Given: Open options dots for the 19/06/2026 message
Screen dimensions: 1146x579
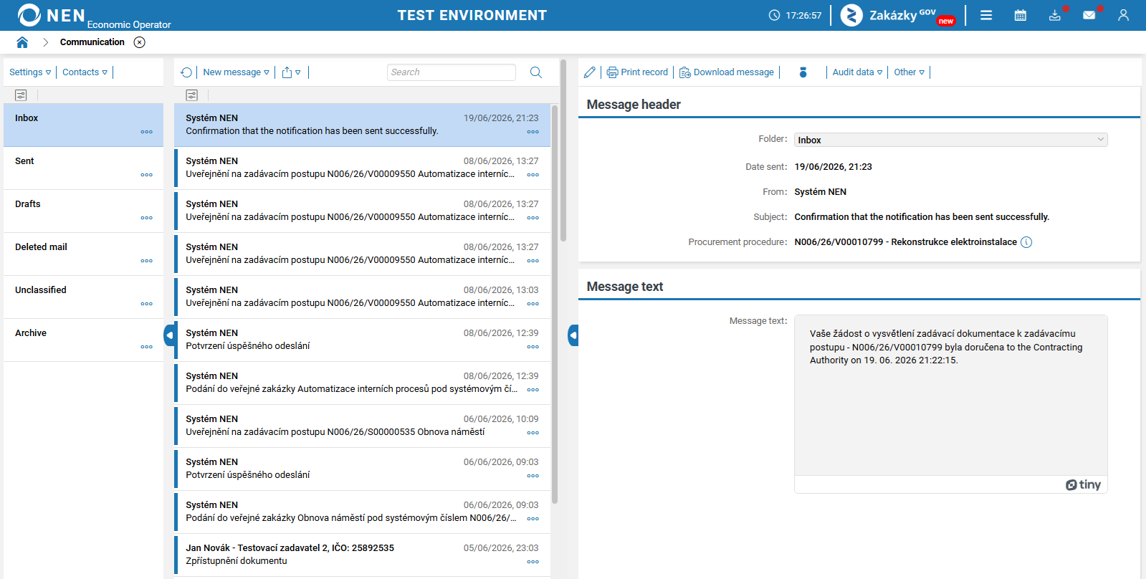Looking at the screenshot, I should coord(533,132).
